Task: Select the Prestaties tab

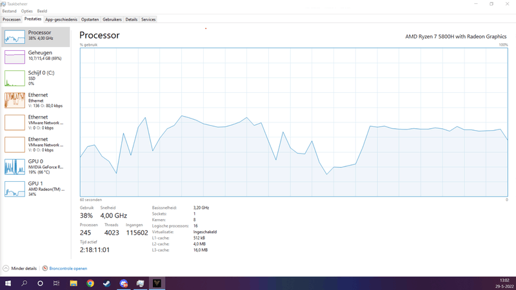Action: (x=33, y=19)
